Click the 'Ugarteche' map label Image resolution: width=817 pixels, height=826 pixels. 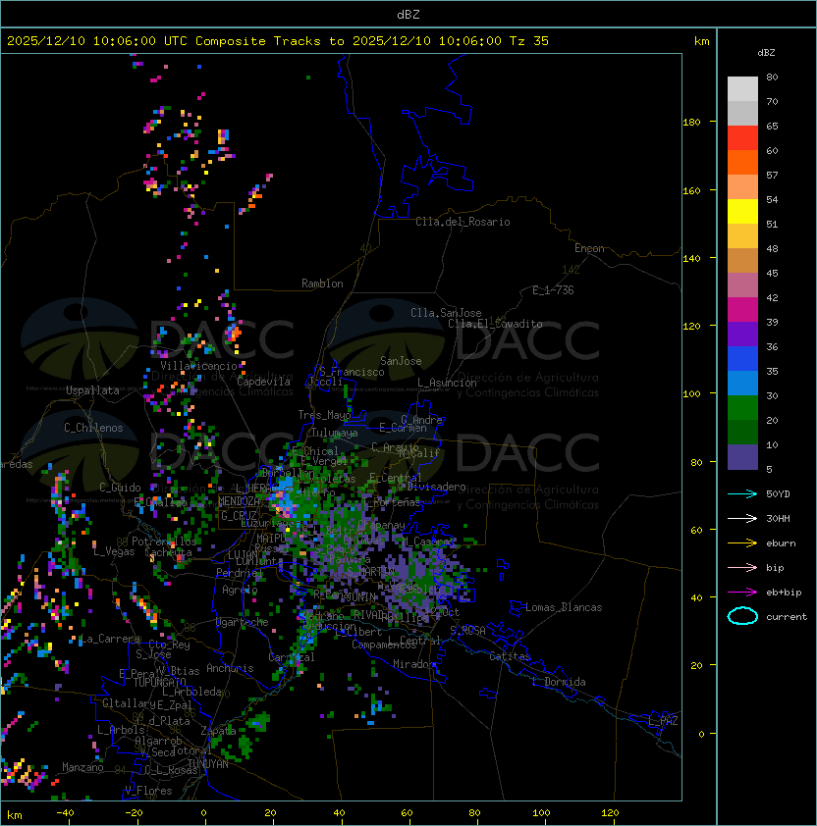(242, 622)
